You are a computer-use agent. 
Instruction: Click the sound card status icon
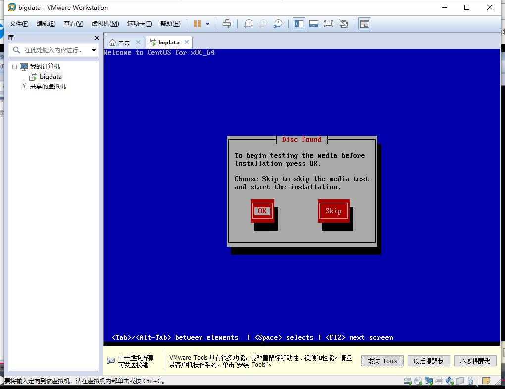[449, 381]
